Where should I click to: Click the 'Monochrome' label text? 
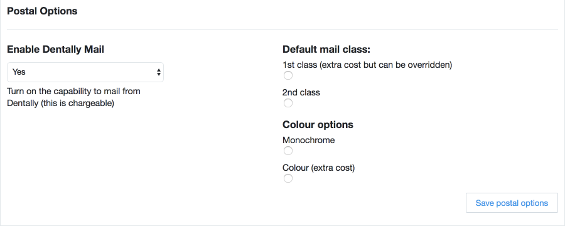point(309,140)
